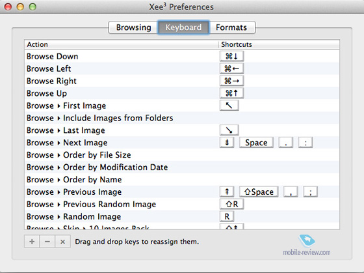Image resolution: width=364 pixels, height=273 pixels.
Task: Switch to the Browsing tab
Action: (133, 27)
